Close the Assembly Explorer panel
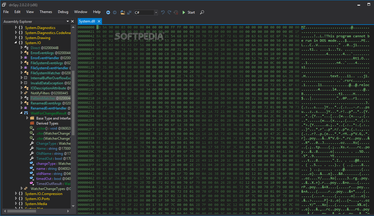 (73, 21)
